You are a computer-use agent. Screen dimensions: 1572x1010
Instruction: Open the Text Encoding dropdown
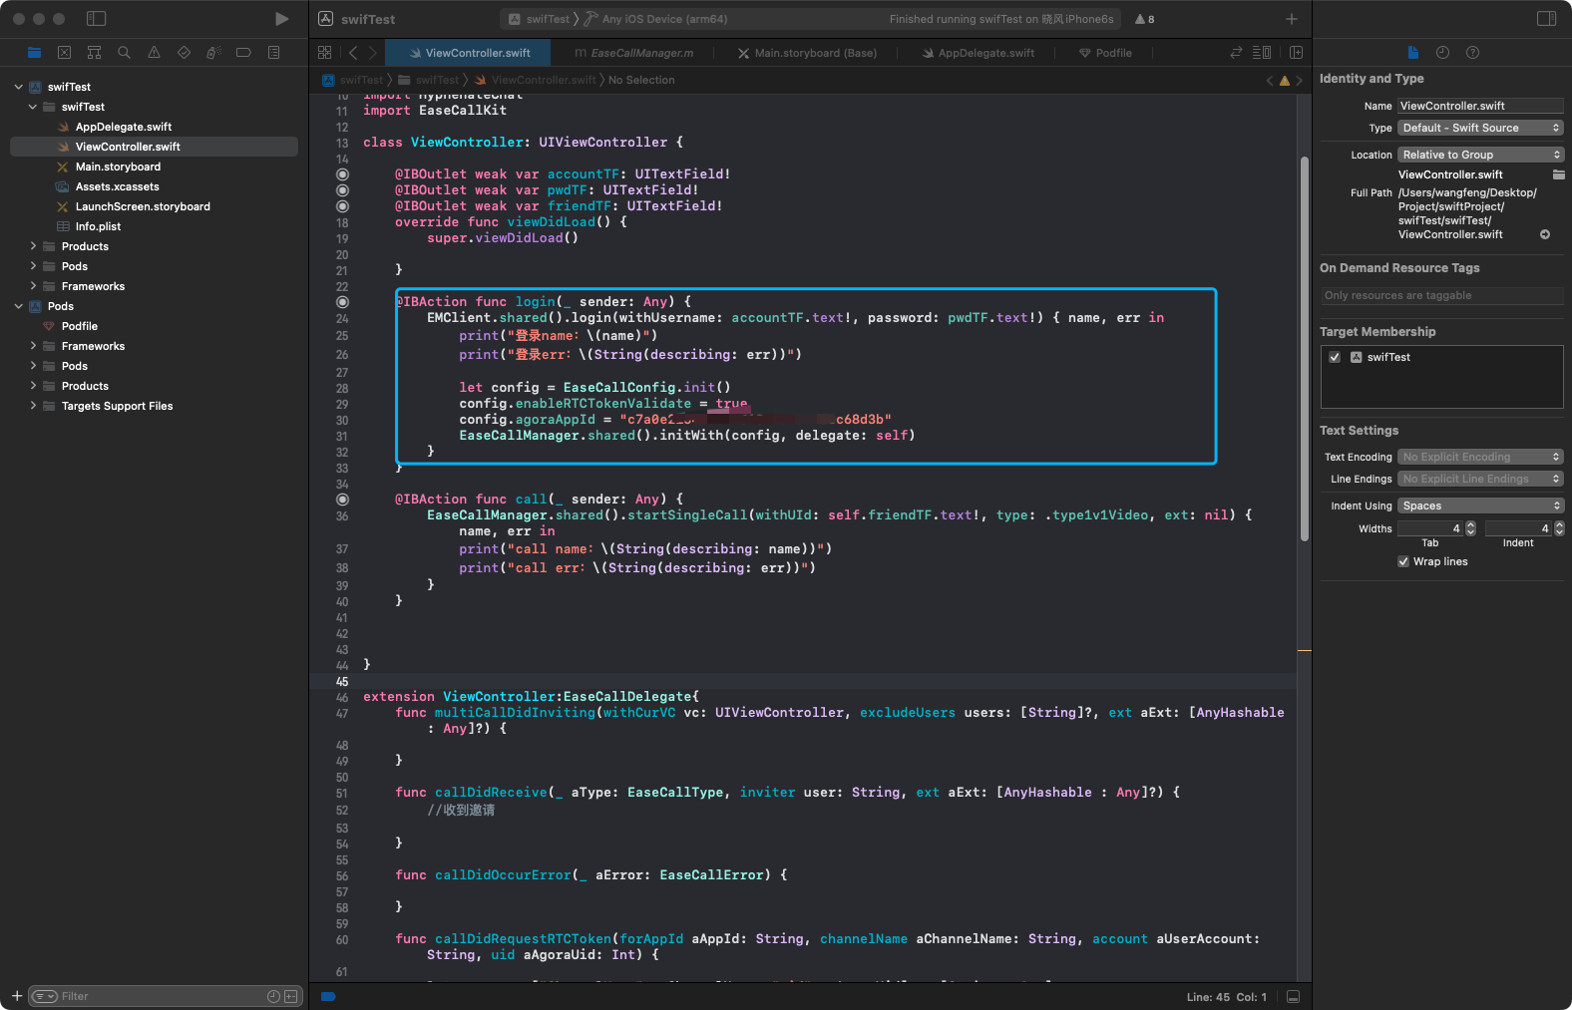[x=1480, y=457]
